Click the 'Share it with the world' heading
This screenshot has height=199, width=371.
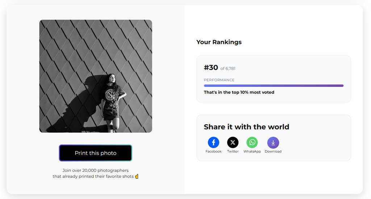pos(246,127)
